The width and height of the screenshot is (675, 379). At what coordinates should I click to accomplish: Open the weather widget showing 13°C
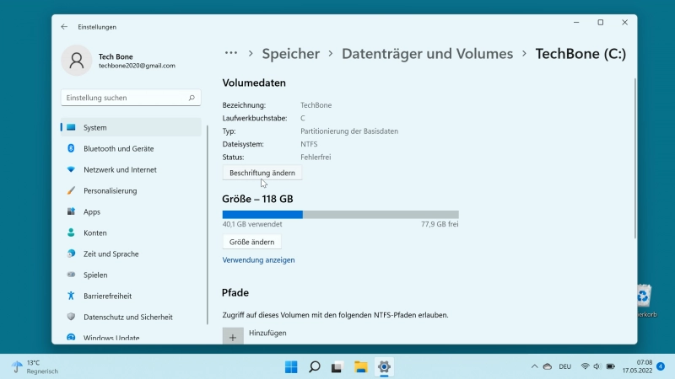point(35,367)
